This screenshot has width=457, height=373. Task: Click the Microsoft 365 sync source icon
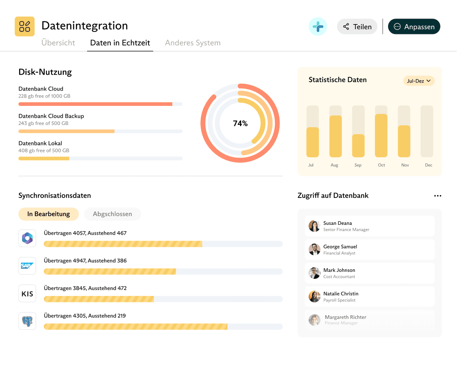[27, 238]
